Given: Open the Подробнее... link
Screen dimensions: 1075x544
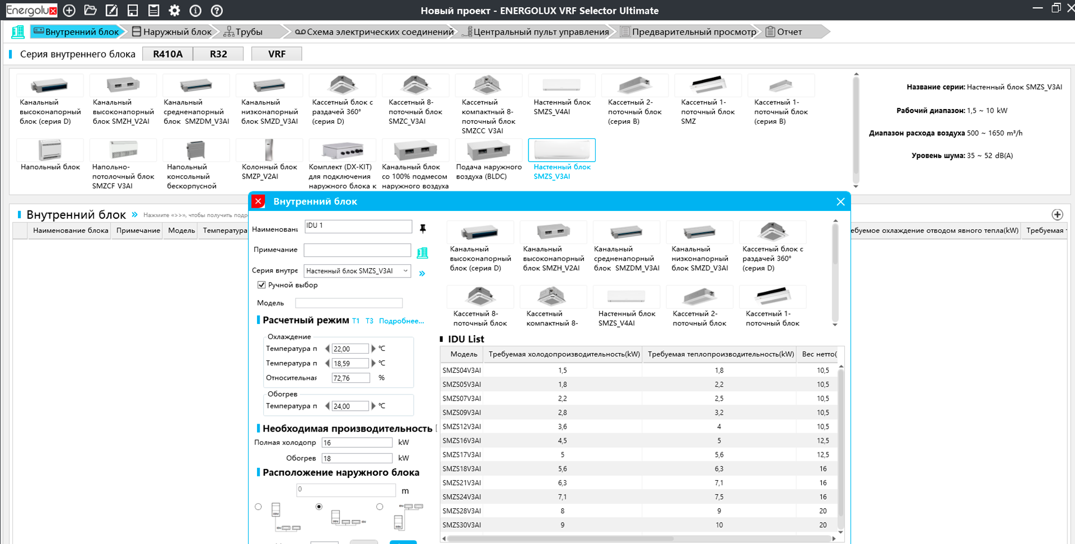Looking at the screenshot, I should (401, 321).
